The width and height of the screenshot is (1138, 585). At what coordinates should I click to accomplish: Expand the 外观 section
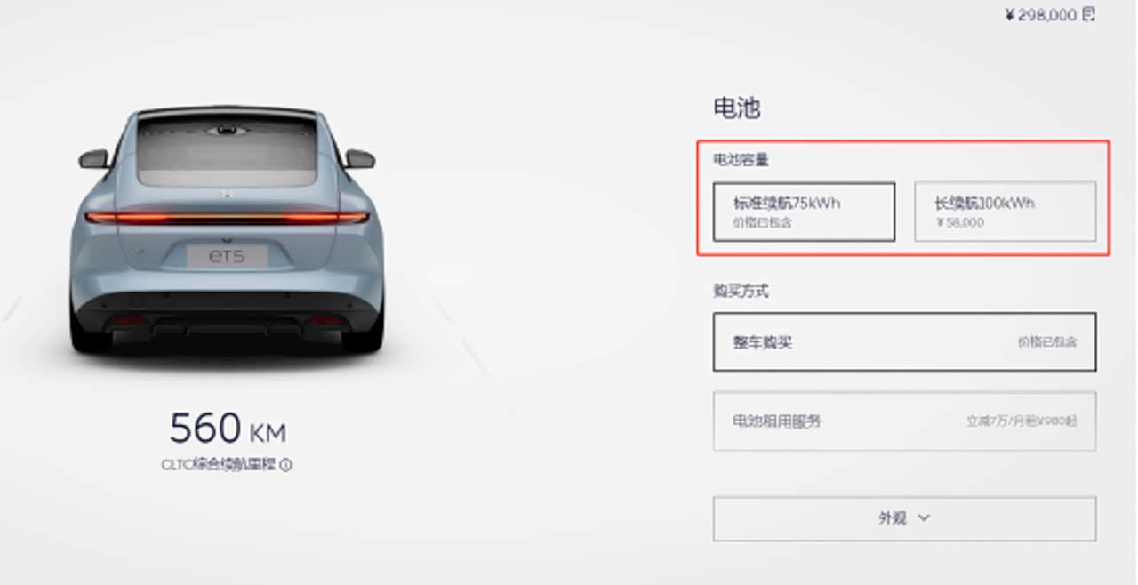pos(904,518)
